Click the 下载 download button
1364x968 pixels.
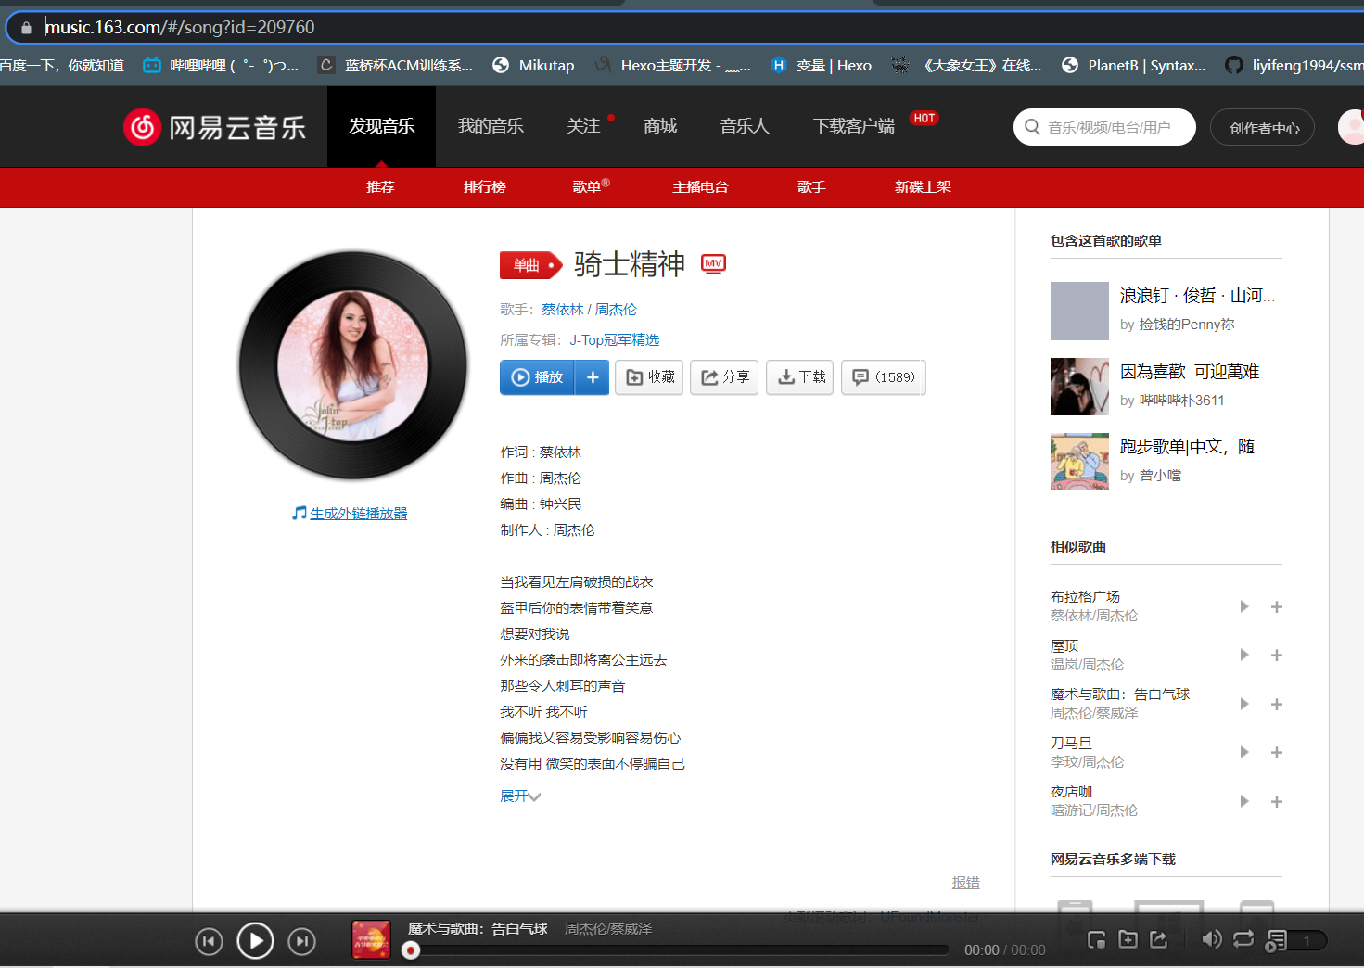[x=800, y=377]
